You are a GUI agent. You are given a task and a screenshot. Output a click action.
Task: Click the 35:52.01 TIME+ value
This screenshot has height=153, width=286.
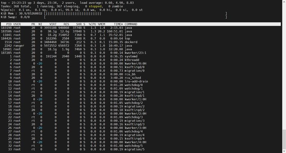pos(116,35)
